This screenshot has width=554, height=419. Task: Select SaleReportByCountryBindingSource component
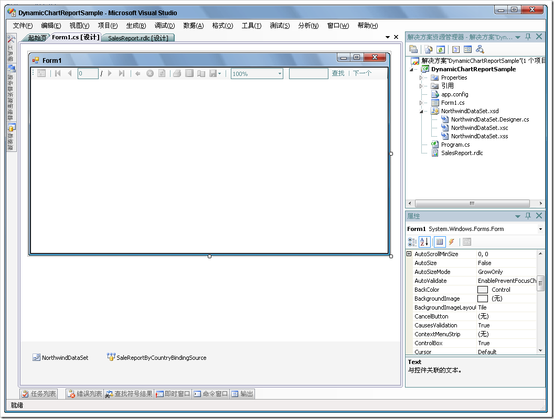point(157,357)
